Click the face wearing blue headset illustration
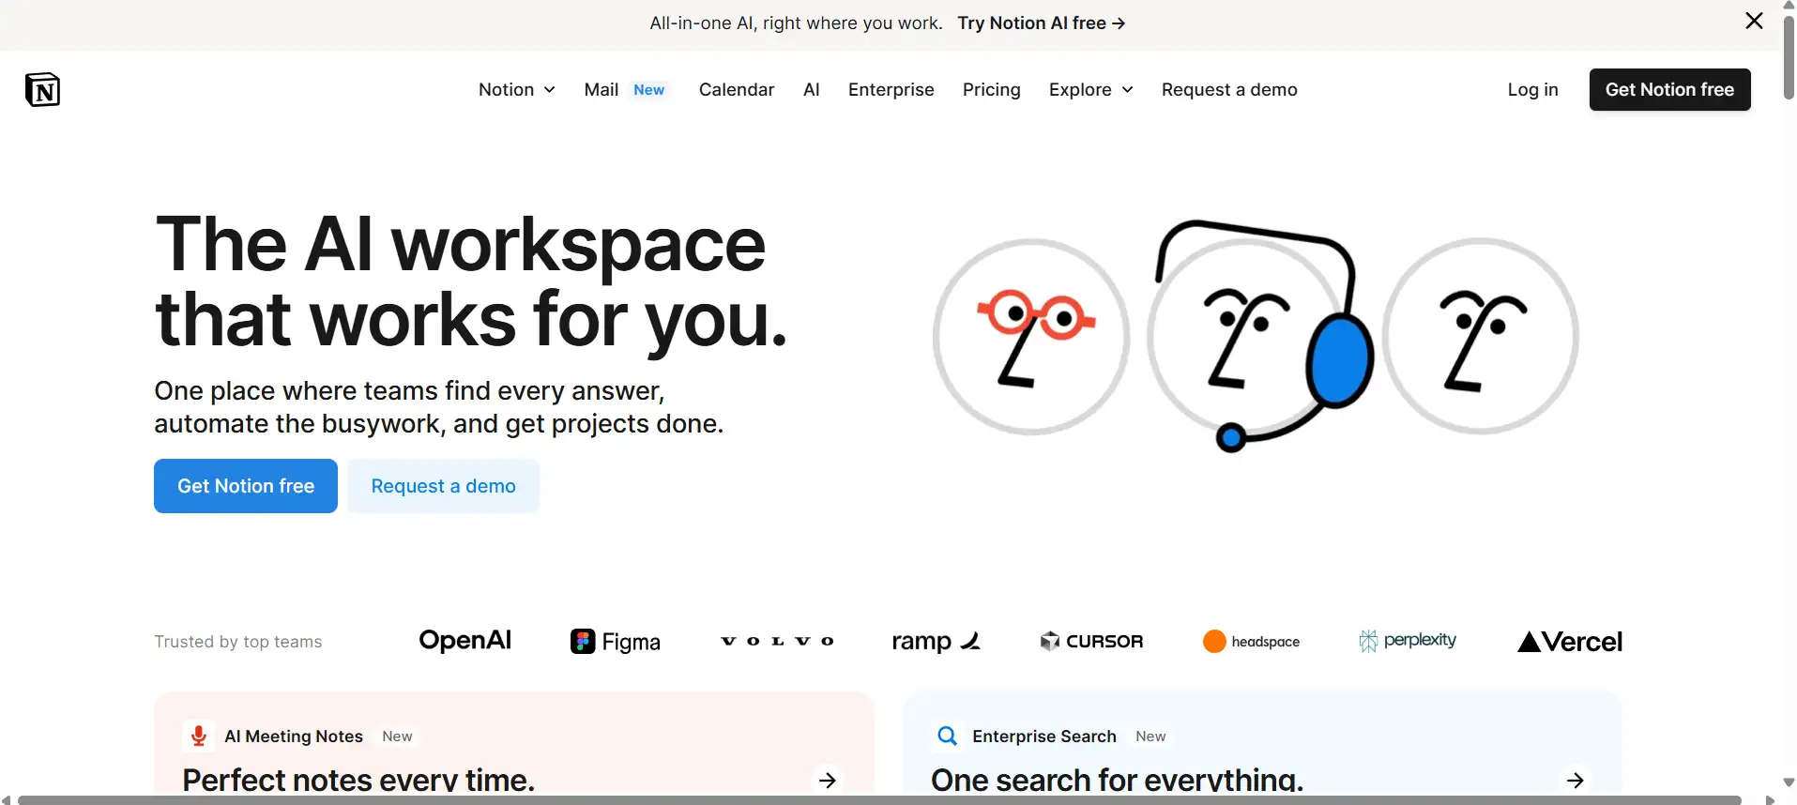 [1259, 336]
